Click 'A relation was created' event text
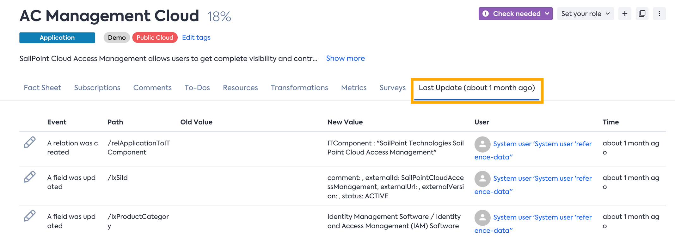 click(72, 148)
